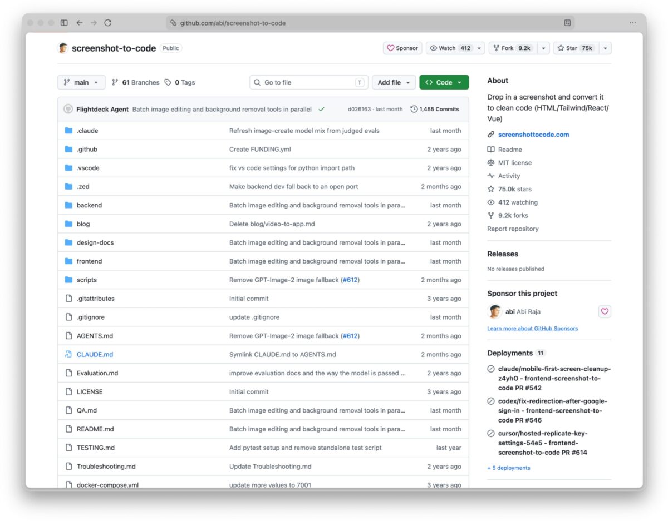The image size is (668, 521).
Task: Open the QA.md file
Action: pos(87,410)
